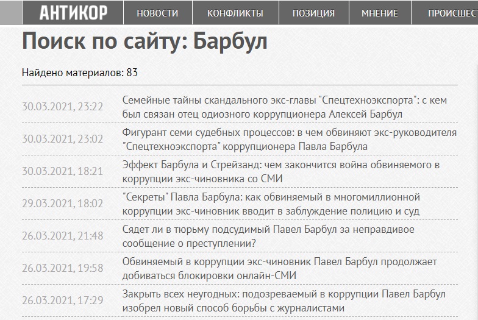The image size is (478, 320).
Task: Click the timestamp 29.03.2021, 18:02
Action: click(x=63, y=204)
